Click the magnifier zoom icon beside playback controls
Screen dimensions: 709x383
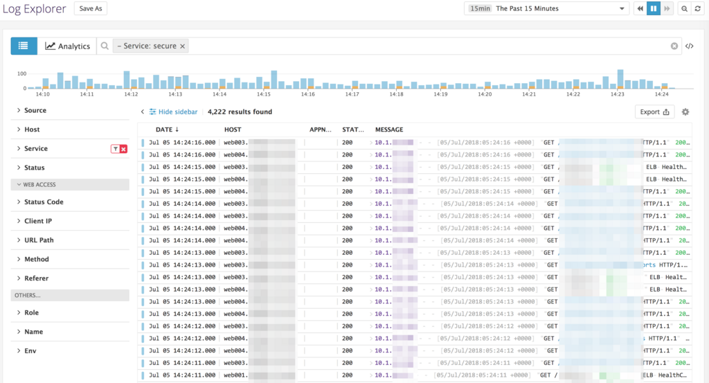(684, 8)
